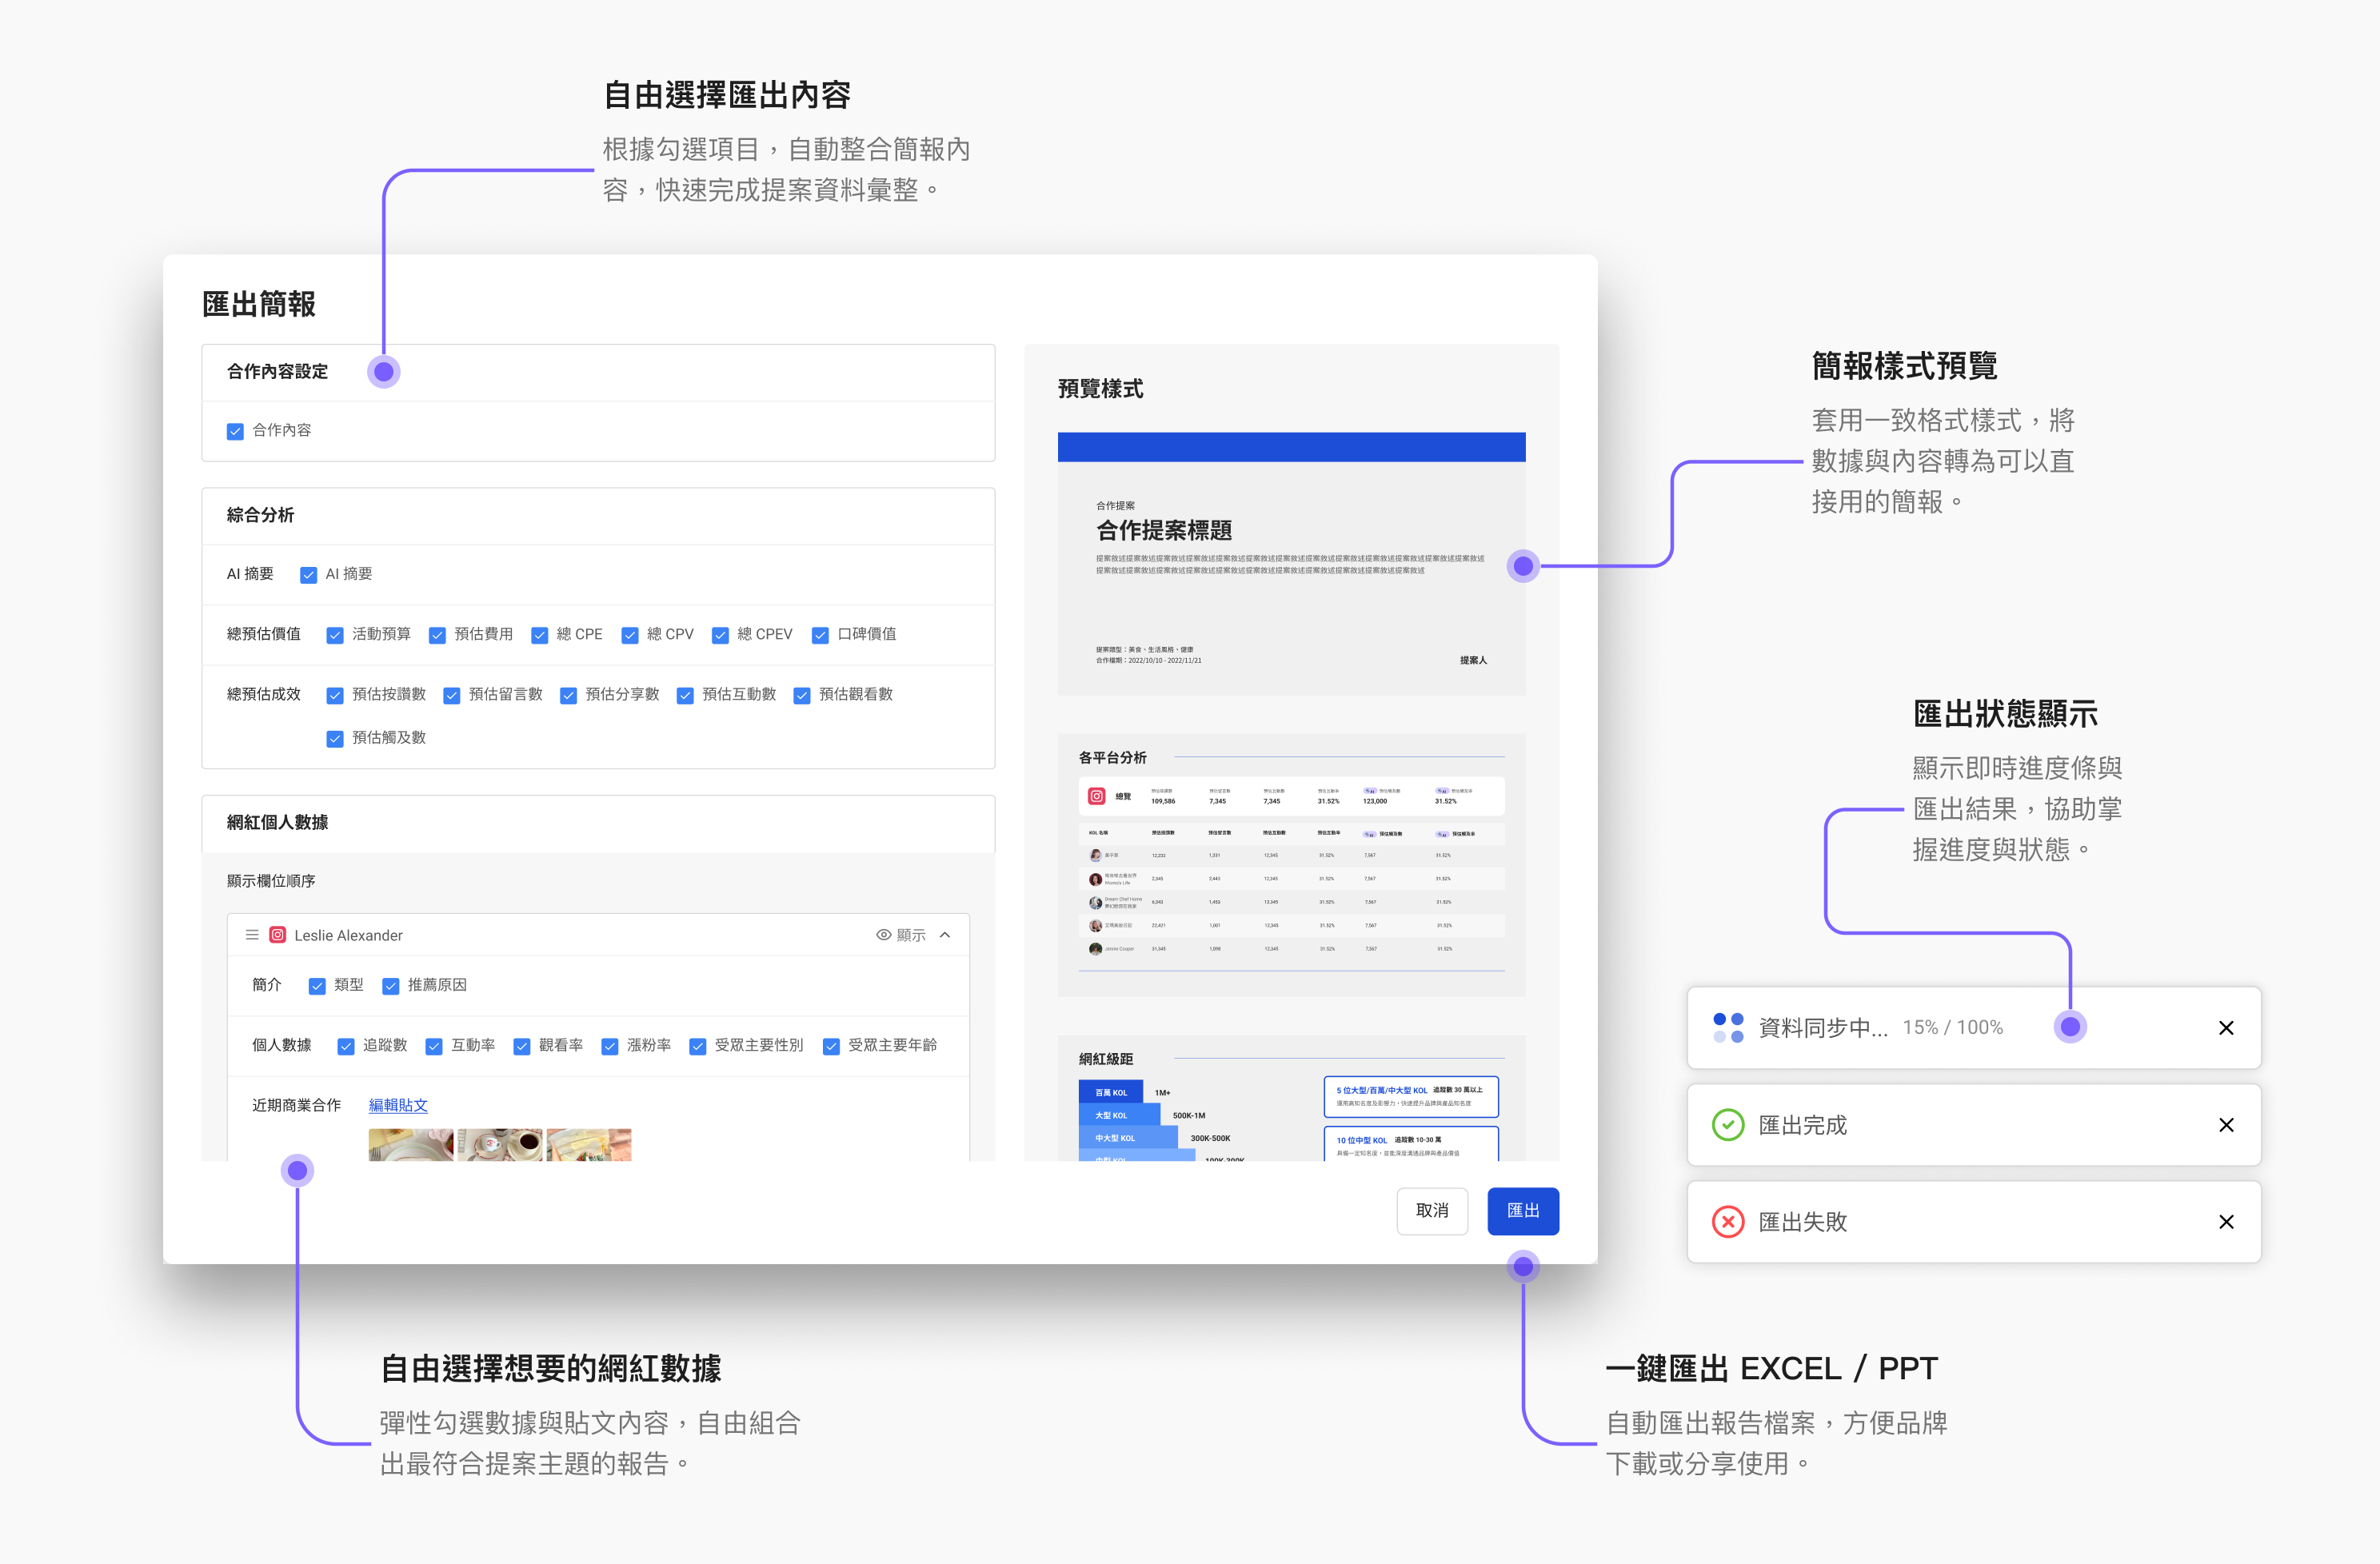
Task: Click the Instagram icon in 各平台分析 preview
Action: point(1097,797)
